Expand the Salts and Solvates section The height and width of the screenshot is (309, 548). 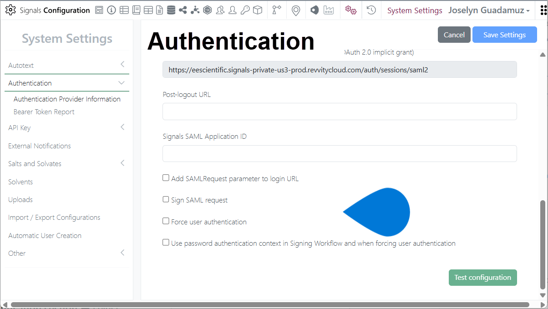pos(122,163)
